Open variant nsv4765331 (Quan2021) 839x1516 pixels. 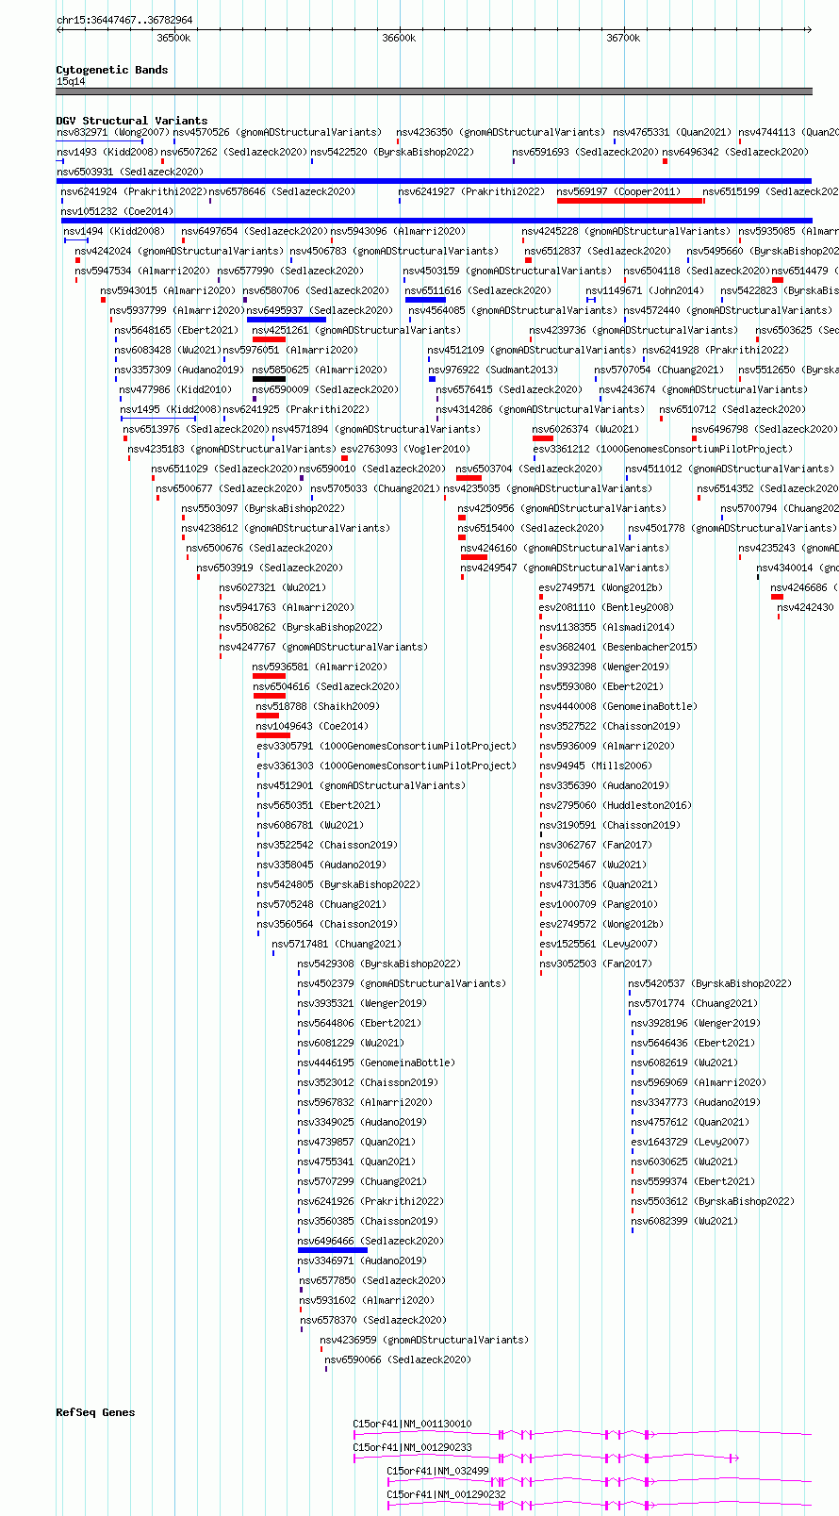pos(671,132)
